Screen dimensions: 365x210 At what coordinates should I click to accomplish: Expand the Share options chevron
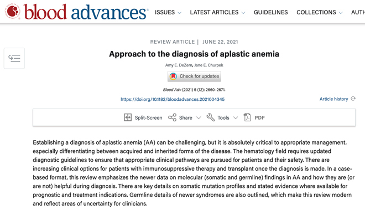tap(199, 118)
